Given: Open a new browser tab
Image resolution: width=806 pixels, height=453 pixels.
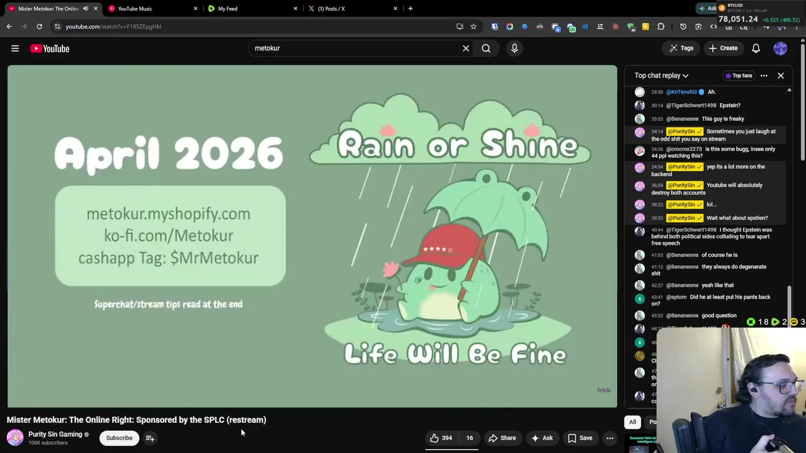Looking at the screenshot, I should [x=411, y=9].
